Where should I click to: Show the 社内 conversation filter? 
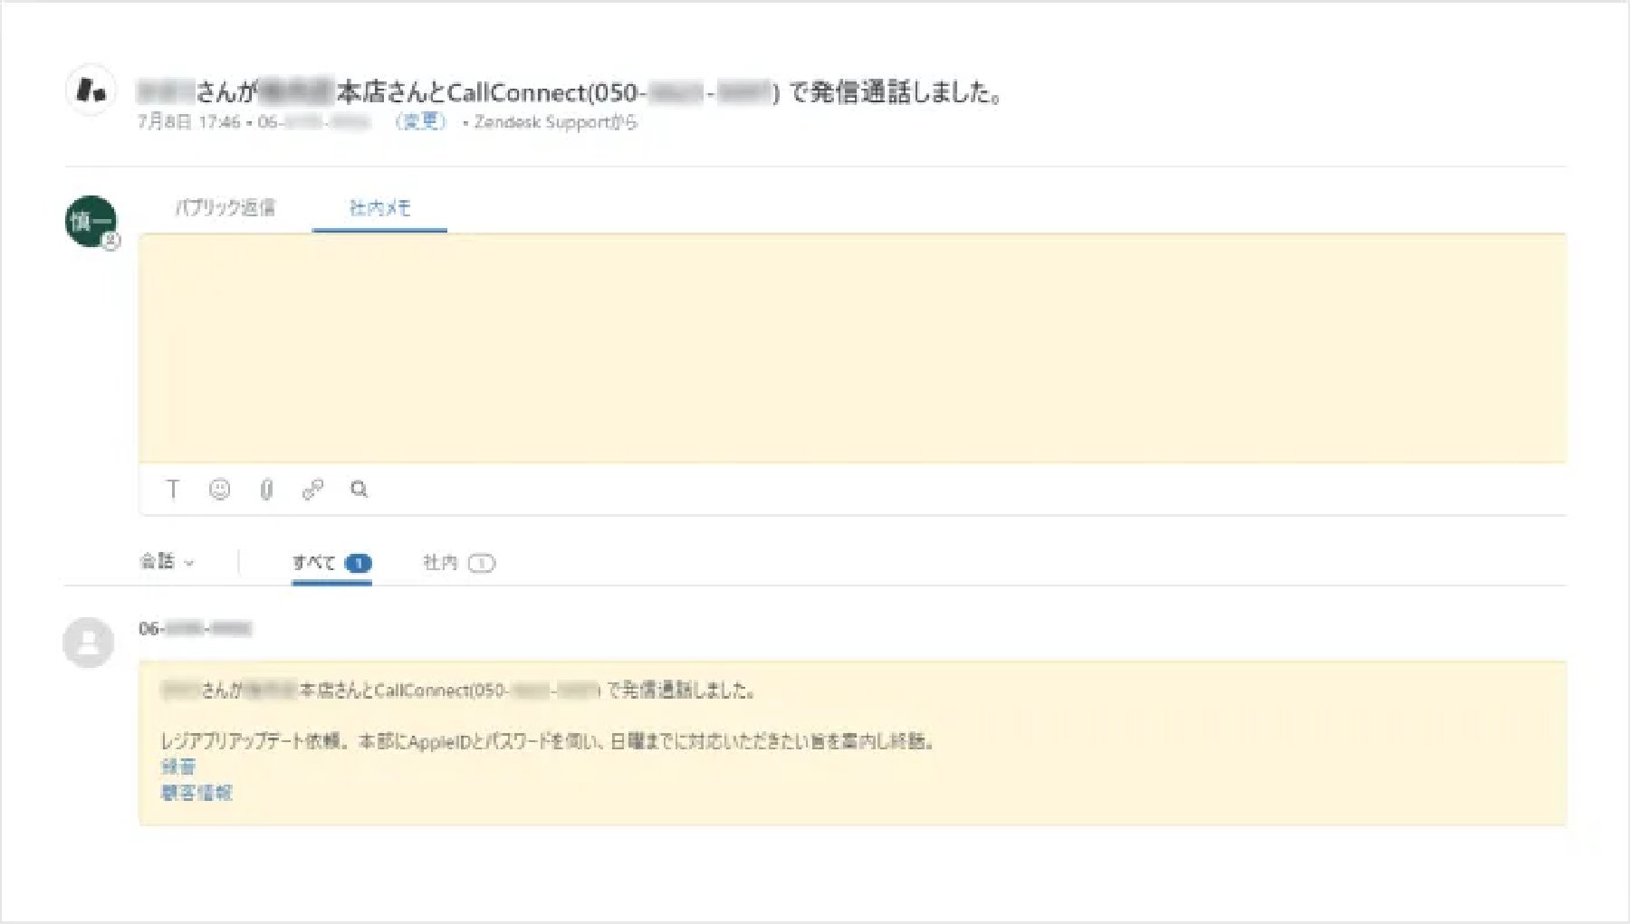pos(458,563)
